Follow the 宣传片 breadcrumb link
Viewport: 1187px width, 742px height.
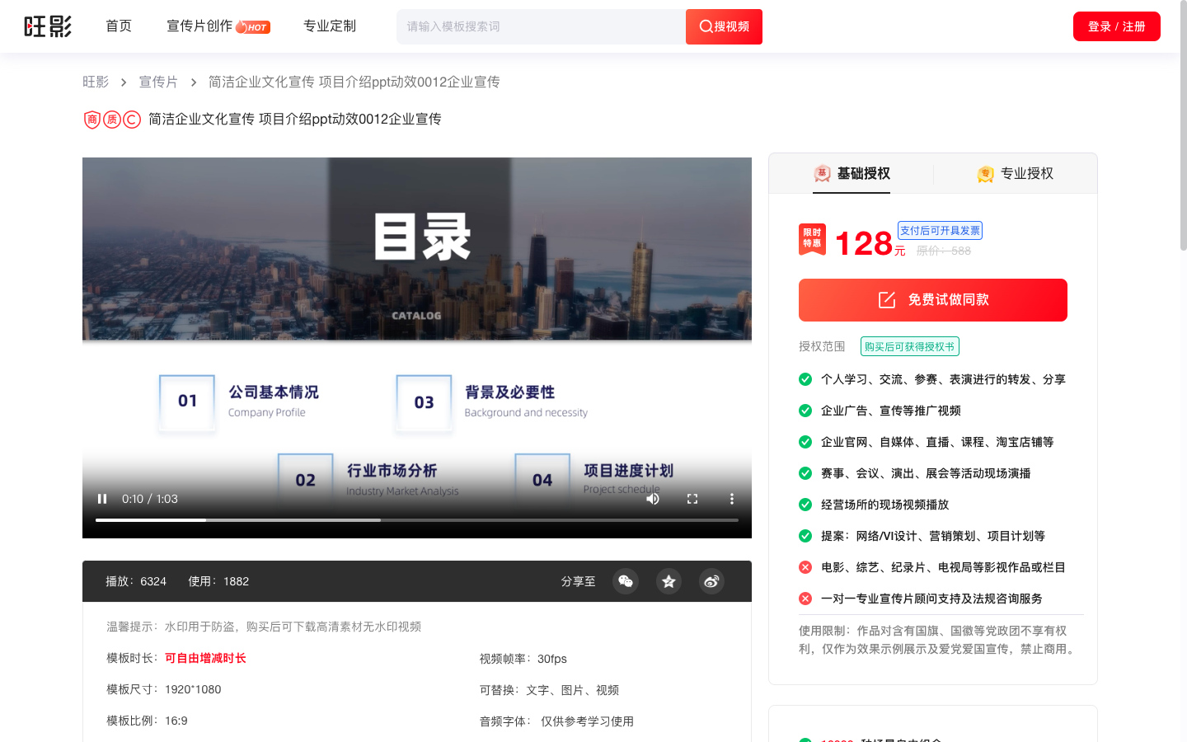[158, 82]
